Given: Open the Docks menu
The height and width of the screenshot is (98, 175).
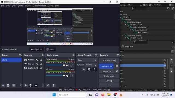Looking at the screenshot, I should (21, 6).
